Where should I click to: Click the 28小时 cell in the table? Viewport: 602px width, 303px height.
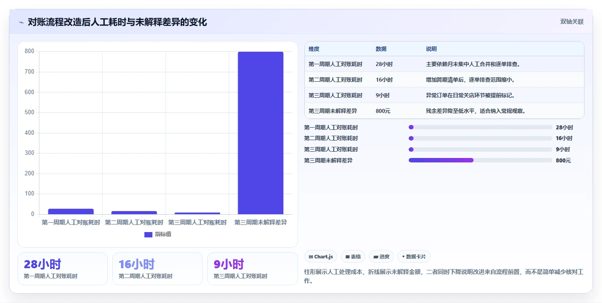point(384,64)
